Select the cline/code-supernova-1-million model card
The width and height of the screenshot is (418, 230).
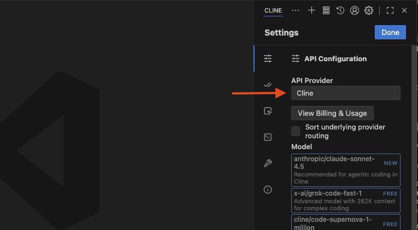click(x=346, y=222)
